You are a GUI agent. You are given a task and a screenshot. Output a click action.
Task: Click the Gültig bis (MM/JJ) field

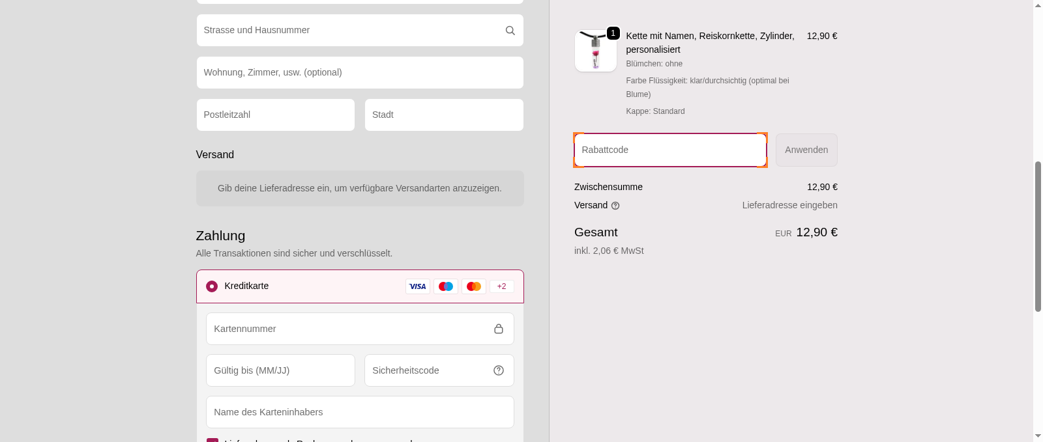coord(280,370)
